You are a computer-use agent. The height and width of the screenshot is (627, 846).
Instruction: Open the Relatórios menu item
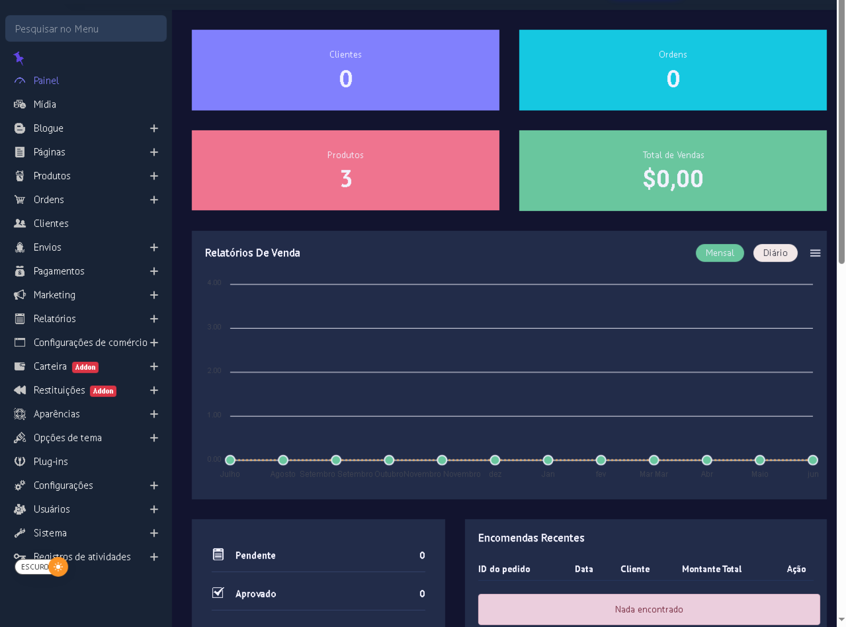(x=55, y=319)
